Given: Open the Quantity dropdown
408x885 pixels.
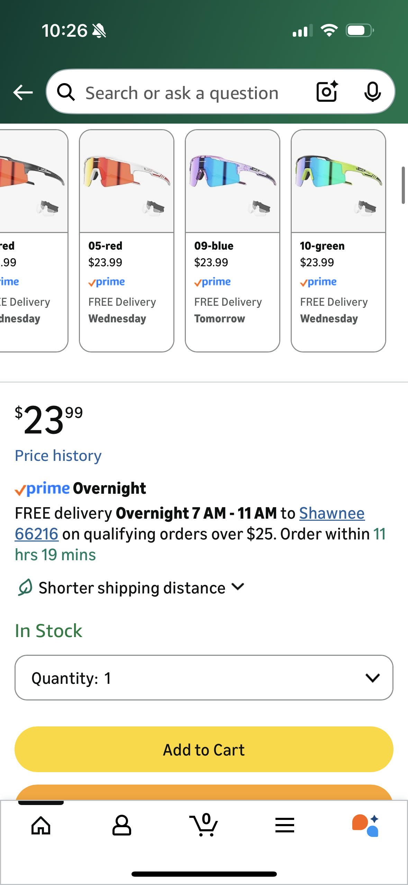Looking at the screenshot, I should (x=204, y=678).
